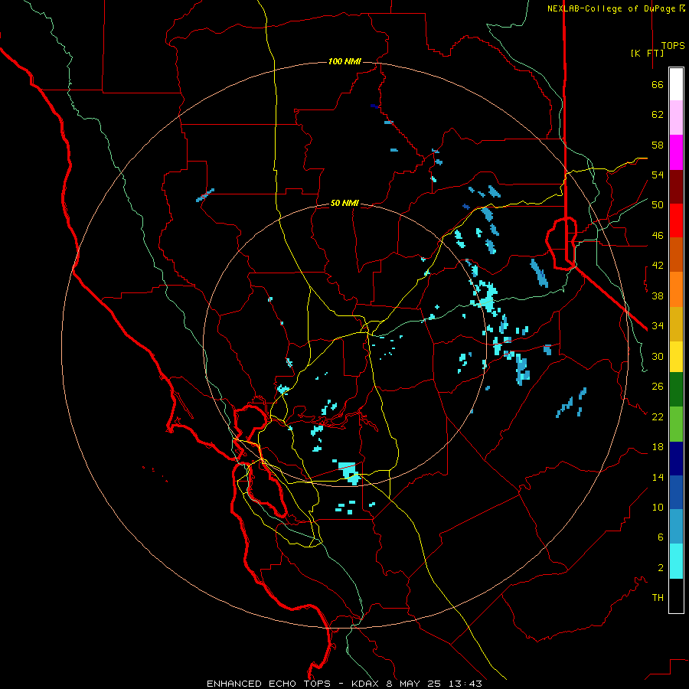Click the navy blue legend swatch
This screenshot has width=689, height=689.
pos(676,459)
